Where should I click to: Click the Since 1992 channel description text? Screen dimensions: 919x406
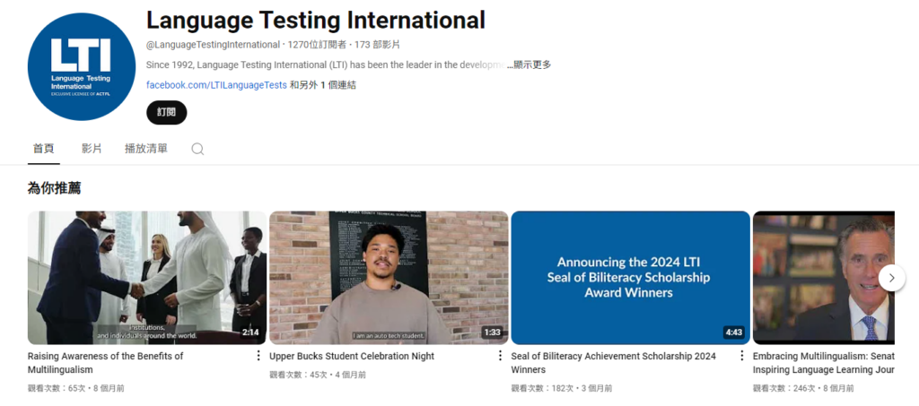pyautogui.click(x=325, y=65)
